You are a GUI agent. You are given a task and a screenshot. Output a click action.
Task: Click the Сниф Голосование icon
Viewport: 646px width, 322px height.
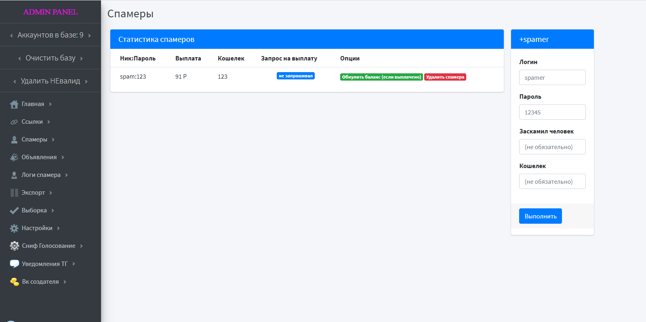14,246
